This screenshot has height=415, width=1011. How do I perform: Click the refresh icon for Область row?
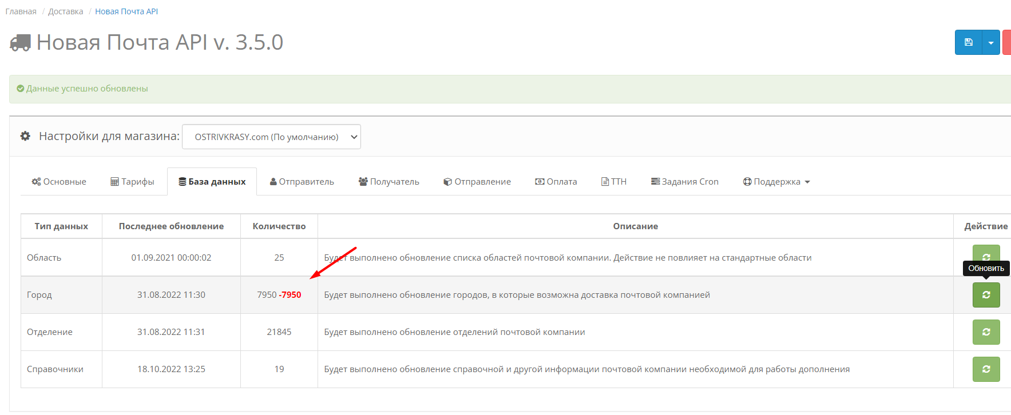coord(986,252)
